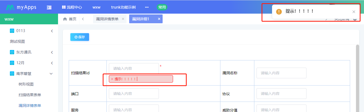Close the 提示 notification popup

tap(354, 12)
